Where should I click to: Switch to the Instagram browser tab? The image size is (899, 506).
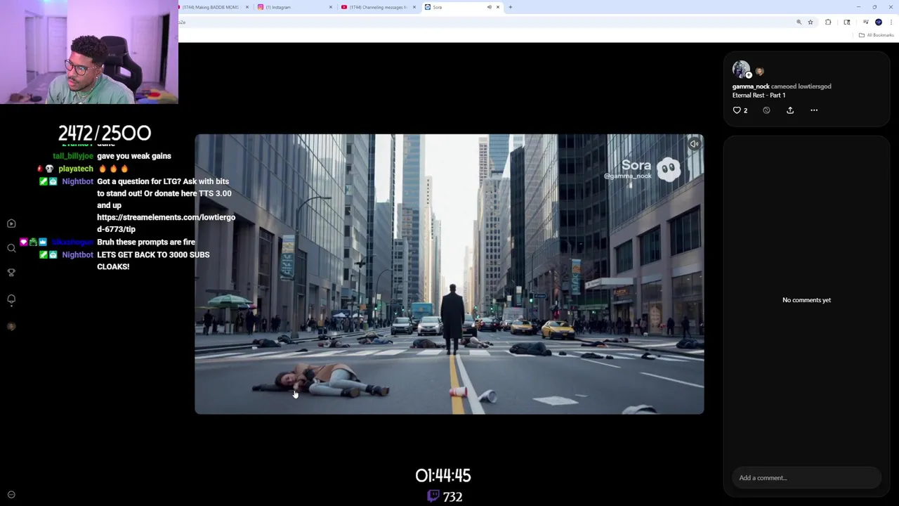pyautogui.click(x=294, y=7)
